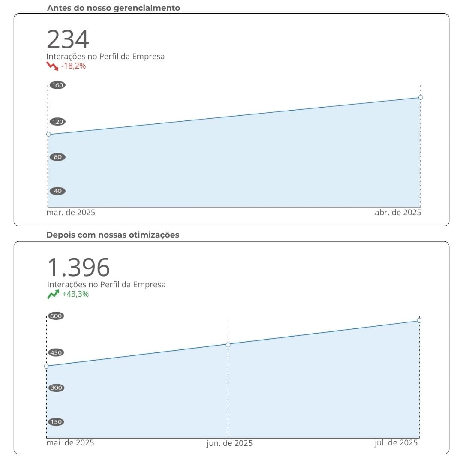Click the 160 axis label badge
463x463 pixels.
coord(57,85)
